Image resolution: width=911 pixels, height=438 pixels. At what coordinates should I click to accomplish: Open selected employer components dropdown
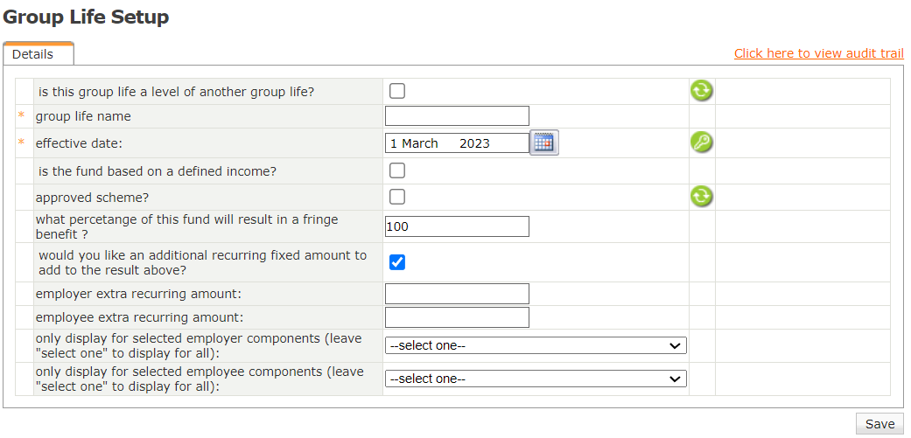[536, 345]
